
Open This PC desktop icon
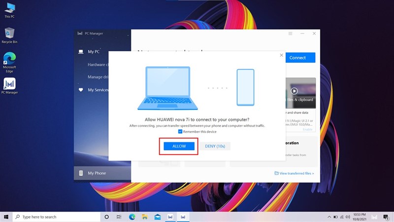click(9, 8)
